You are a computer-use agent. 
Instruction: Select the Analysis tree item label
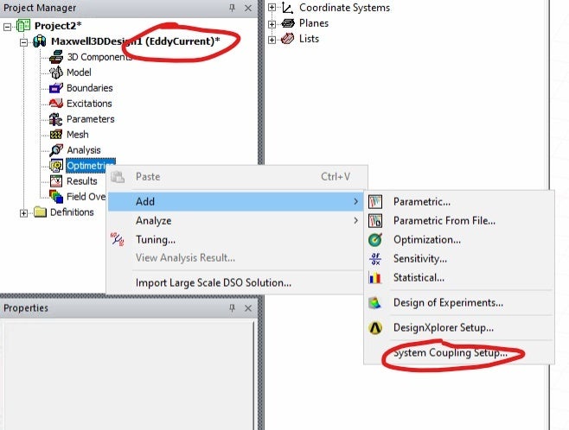coord(84,150)
